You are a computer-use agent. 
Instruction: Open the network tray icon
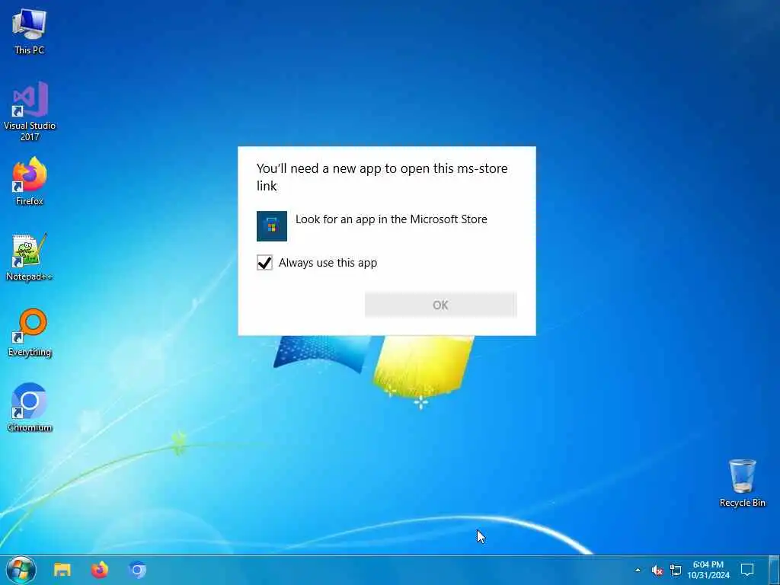click(676, 570)
